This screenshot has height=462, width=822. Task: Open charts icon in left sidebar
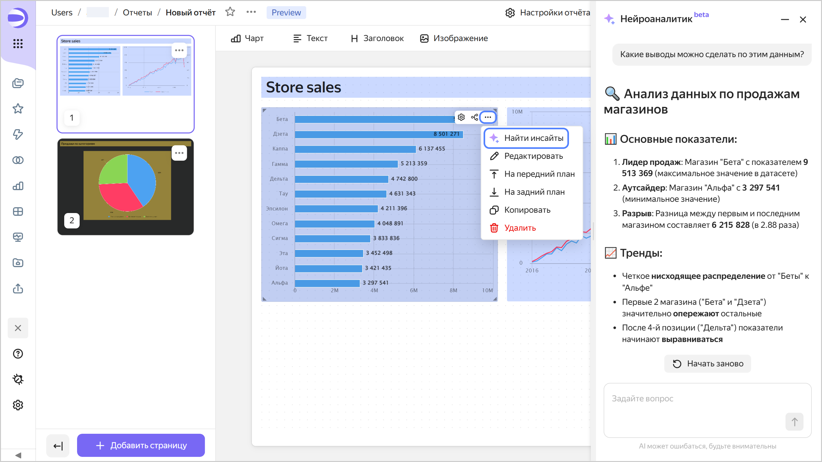[x=18, y=186]
